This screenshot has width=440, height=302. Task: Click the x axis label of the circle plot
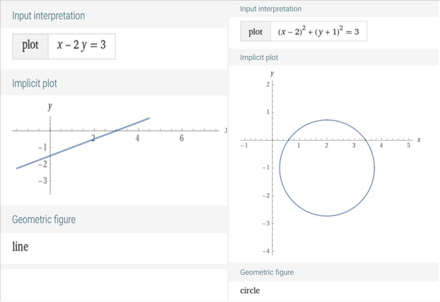click(x=419, y=140)
